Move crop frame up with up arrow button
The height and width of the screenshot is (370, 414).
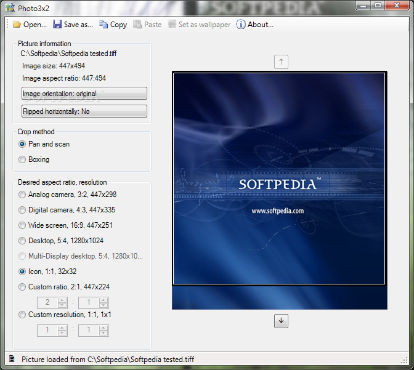click(281, 62)
